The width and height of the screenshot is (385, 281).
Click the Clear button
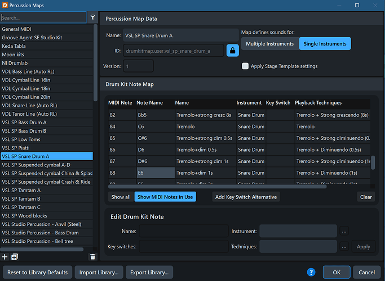[x=366, y=197]
